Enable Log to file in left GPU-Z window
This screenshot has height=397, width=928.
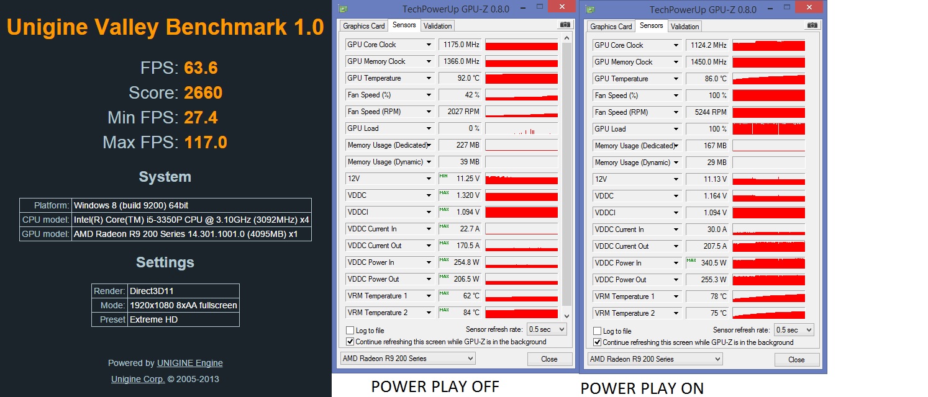[350, 331]
